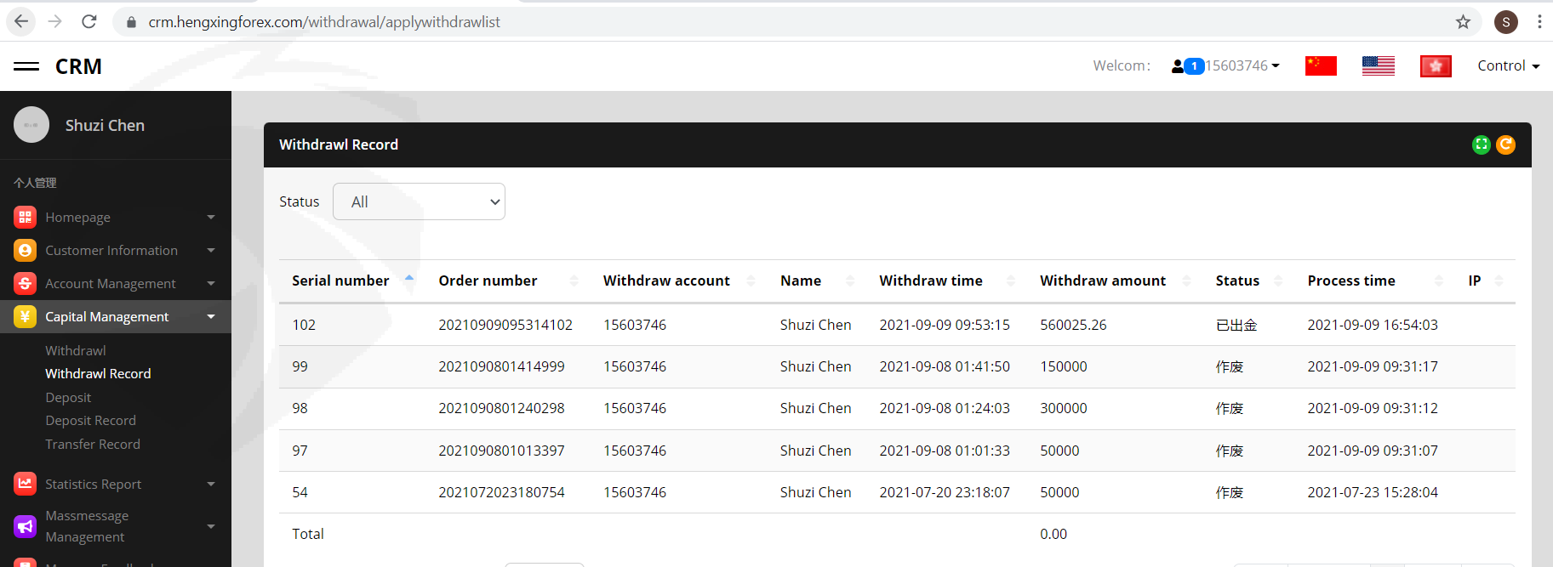This screenshot has height=567, width=1553.
Task: Bookmark page with the star icon
Action: (1463, 22)
